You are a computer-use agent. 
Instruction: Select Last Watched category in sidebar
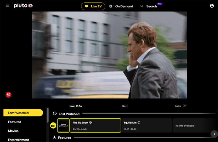pos(23,113)
